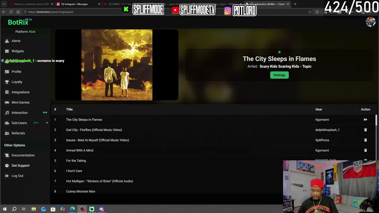Open the Referrals menu item
This screenshot has height=213, width=379.
point(18,133)
